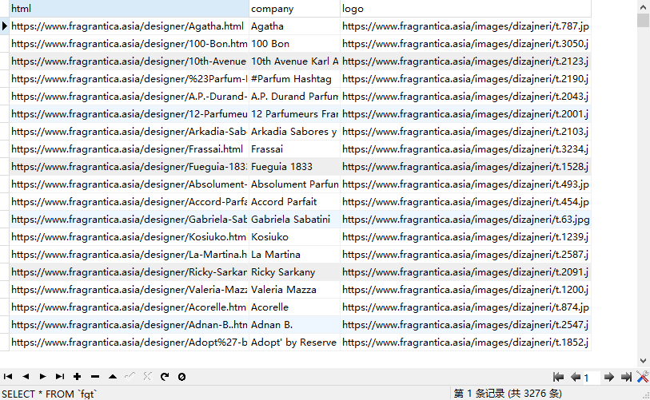Select the Accord Parfait company cell
The height and width of the screenshot is (400, 650).
[294, 202]
